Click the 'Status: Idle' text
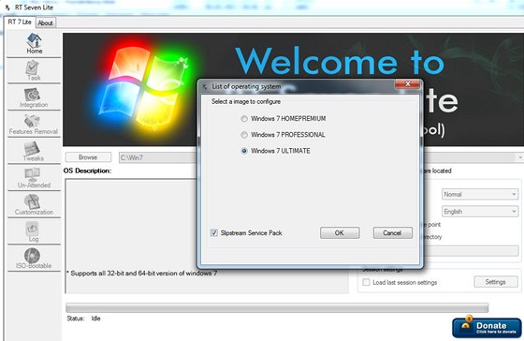 pos(83,319)
